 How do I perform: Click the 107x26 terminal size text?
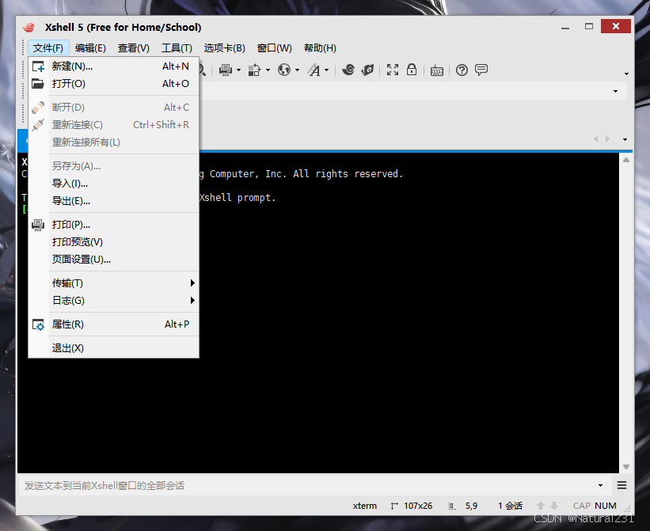coord(418,506)
